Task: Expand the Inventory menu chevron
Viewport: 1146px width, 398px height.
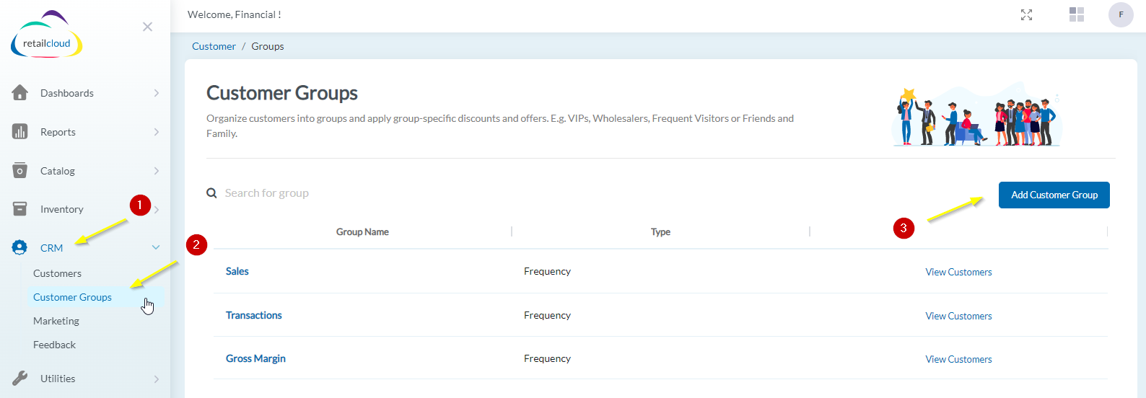Action: [157, 210]
